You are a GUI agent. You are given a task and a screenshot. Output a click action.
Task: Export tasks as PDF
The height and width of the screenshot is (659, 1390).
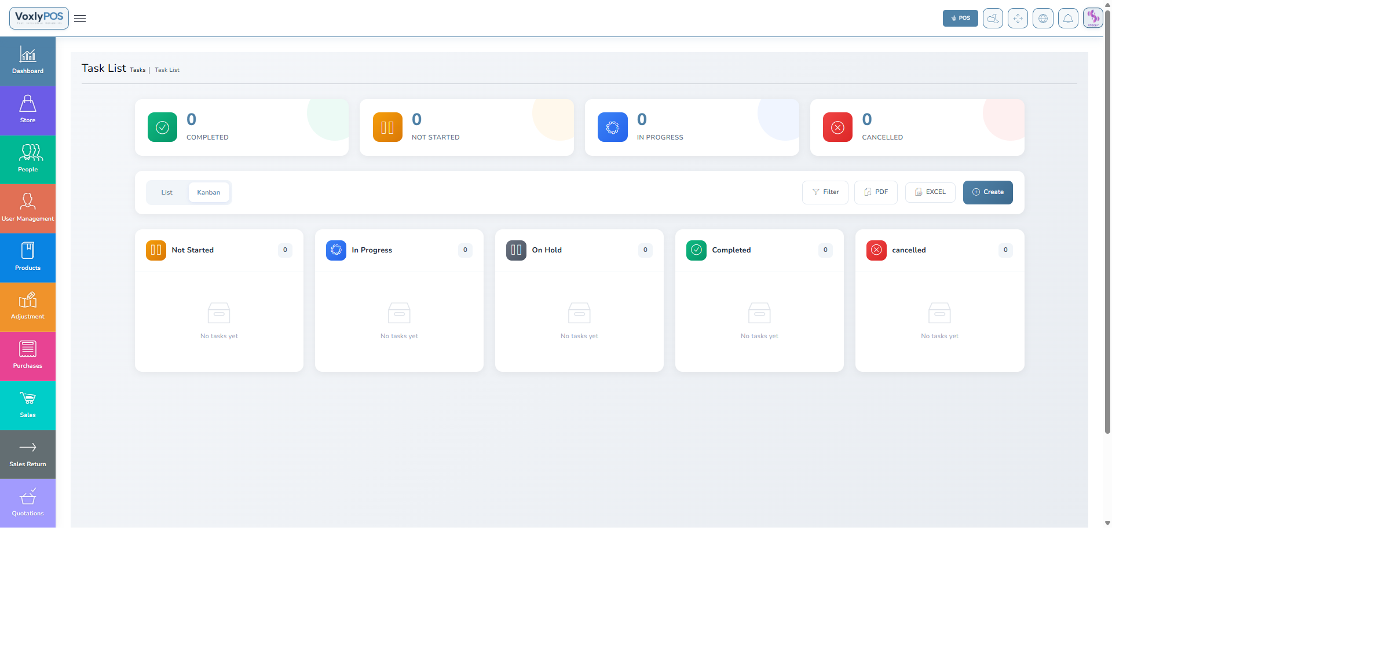[x=875, y=192]
